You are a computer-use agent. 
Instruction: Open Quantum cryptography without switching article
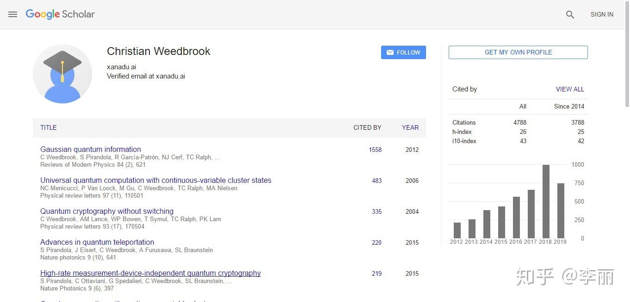tap(107, 211)
